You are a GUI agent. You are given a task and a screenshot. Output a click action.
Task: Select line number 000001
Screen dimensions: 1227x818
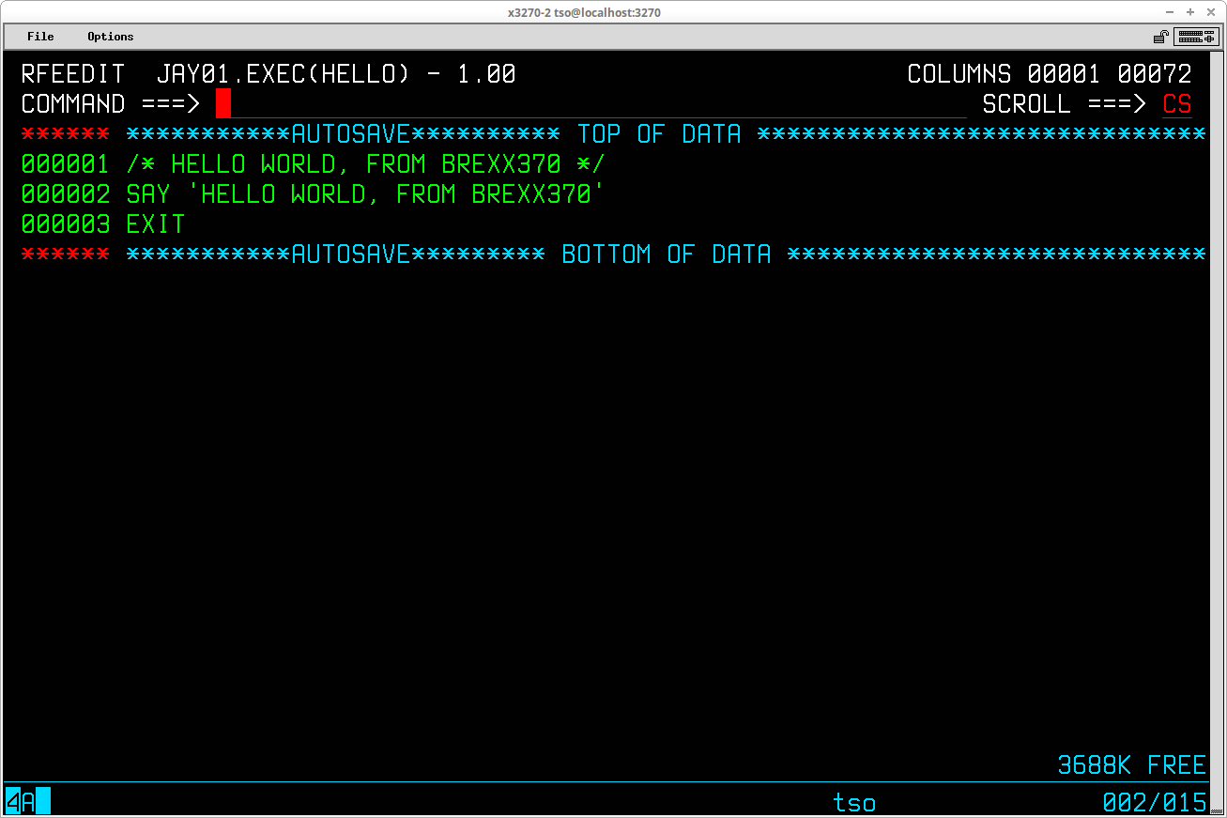(x=66, y=164)
